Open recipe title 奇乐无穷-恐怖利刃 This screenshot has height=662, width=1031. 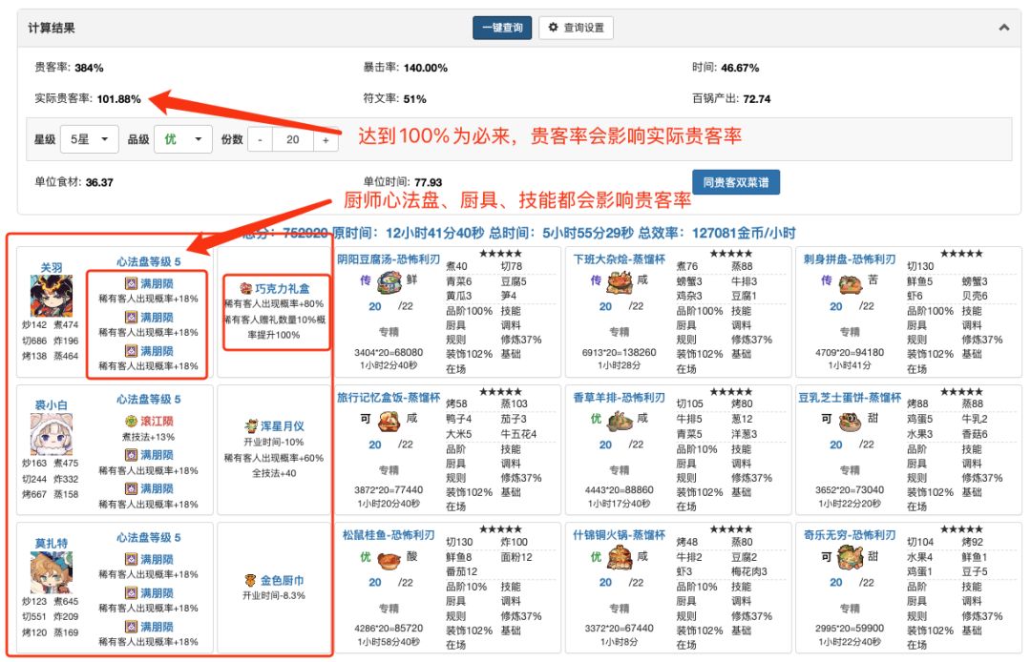tap(850, 535)
